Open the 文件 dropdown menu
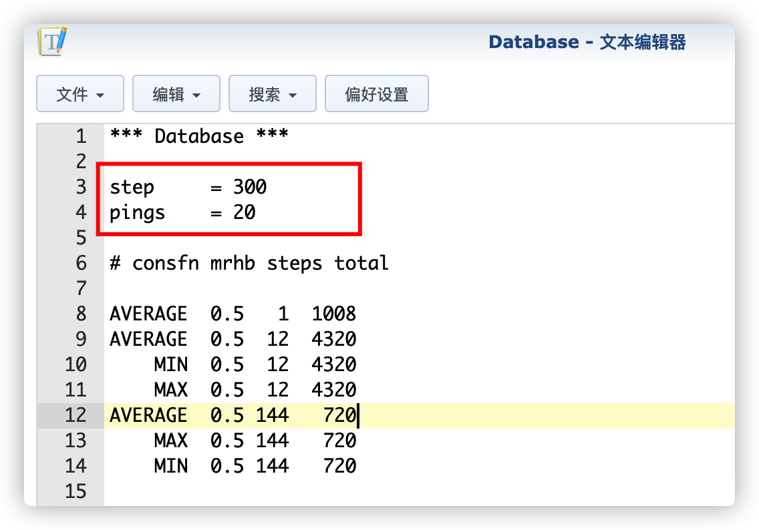 (x=80, y=94)
